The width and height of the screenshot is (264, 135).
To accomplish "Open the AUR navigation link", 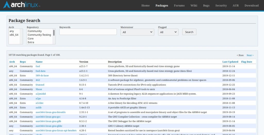I will (x=236, y=5).
